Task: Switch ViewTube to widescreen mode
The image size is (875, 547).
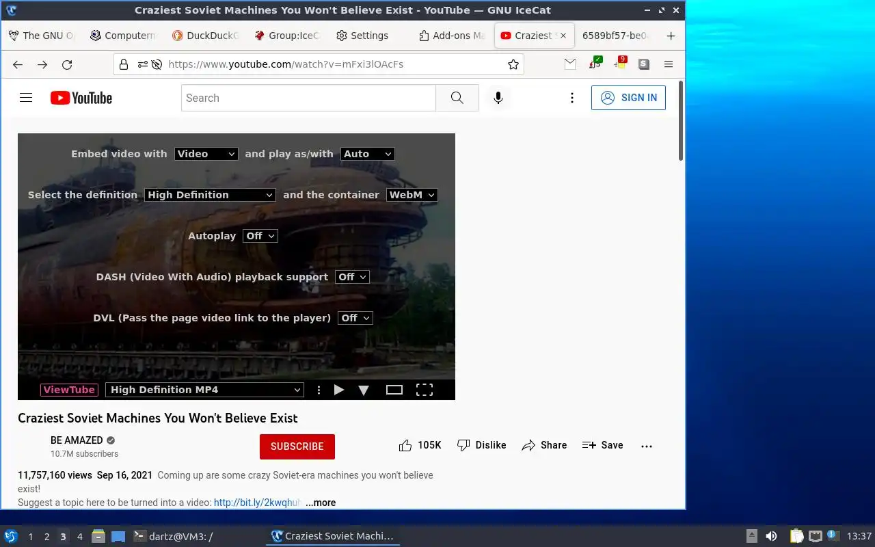Action: coord(394,390)
